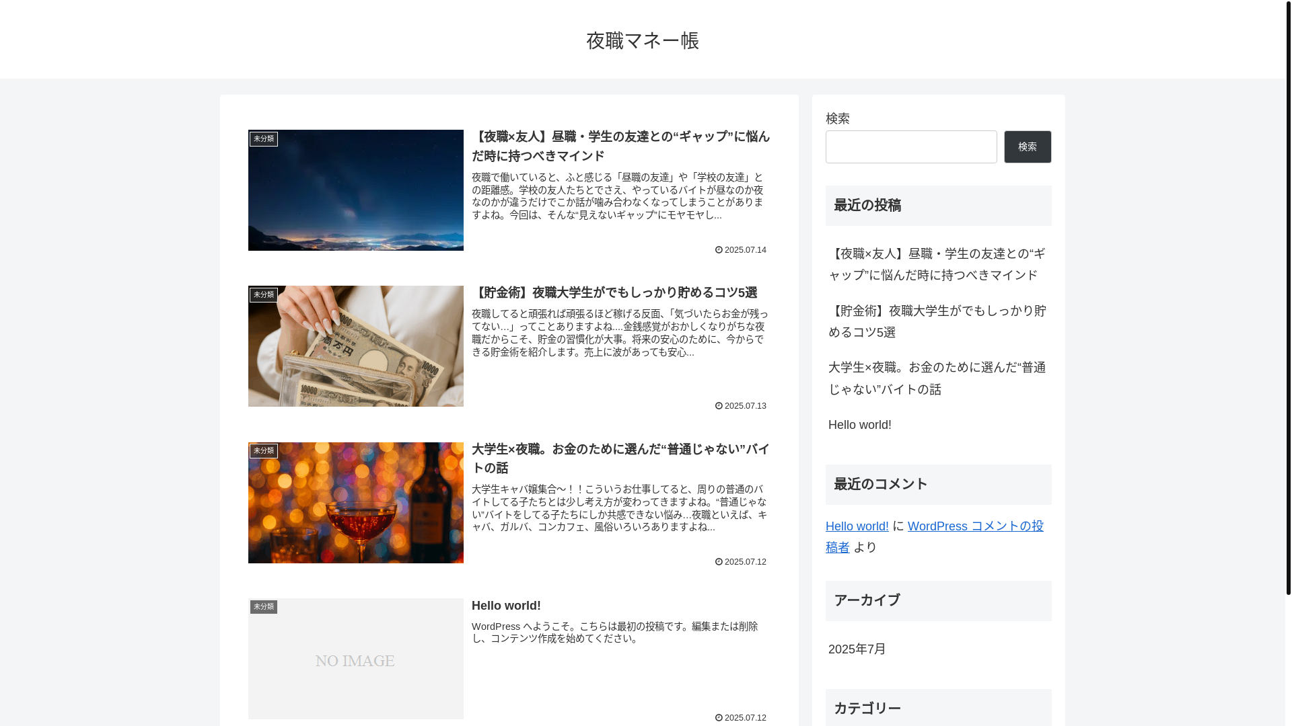Screen dimensions: 1292x726
Task: Open the cocktail glass bokeh thumbnail
Action: click(x=355, y=503)
